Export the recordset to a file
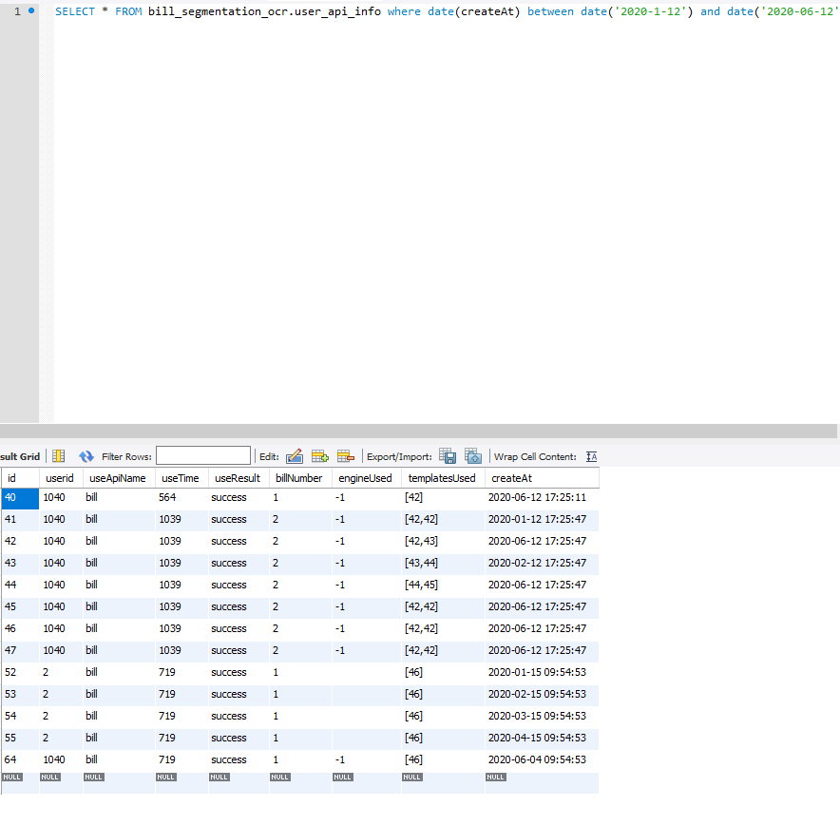Image resolution: width=840 pixels, height=826 pixels. 448,455
